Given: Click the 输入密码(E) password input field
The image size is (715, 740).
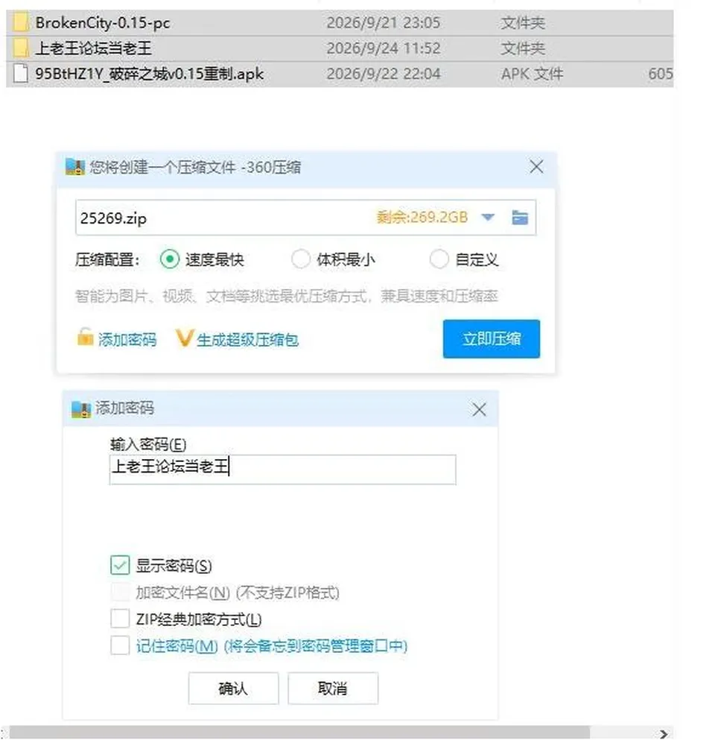Looking at the screenshot, I should (x=282, y=469).
